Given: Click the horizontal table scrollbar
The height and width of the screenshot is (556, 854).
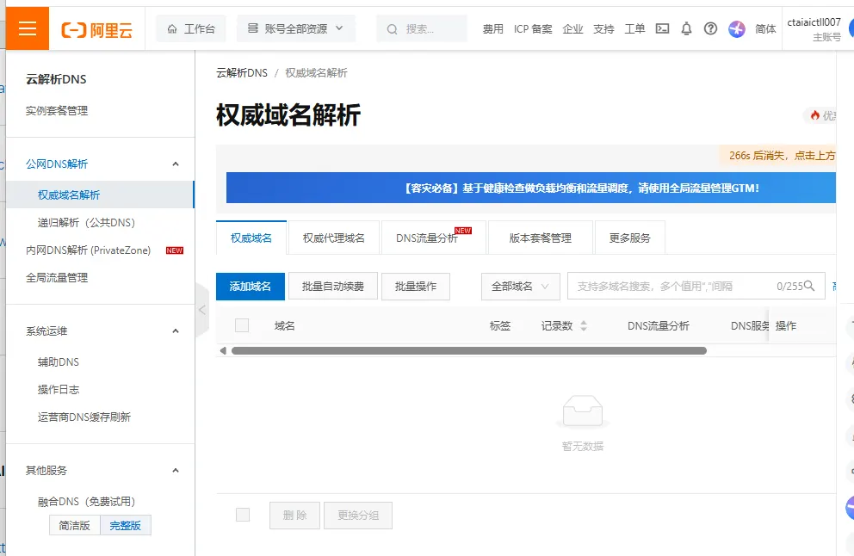Looking at the screenshot, I should click(x=469, y=350).
